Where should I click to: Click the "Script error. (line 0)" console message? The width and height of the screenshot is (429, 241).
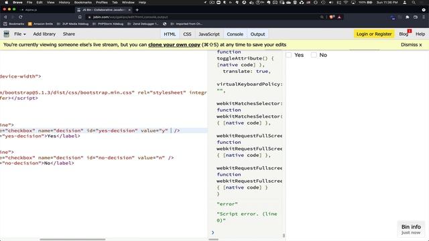247,217
